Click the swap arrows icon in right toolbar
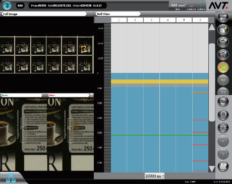Screen dimensions: 232x184 tap(223, 17)
